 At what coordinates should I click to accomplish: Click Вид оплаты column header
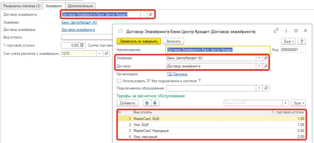coord(201,112)
